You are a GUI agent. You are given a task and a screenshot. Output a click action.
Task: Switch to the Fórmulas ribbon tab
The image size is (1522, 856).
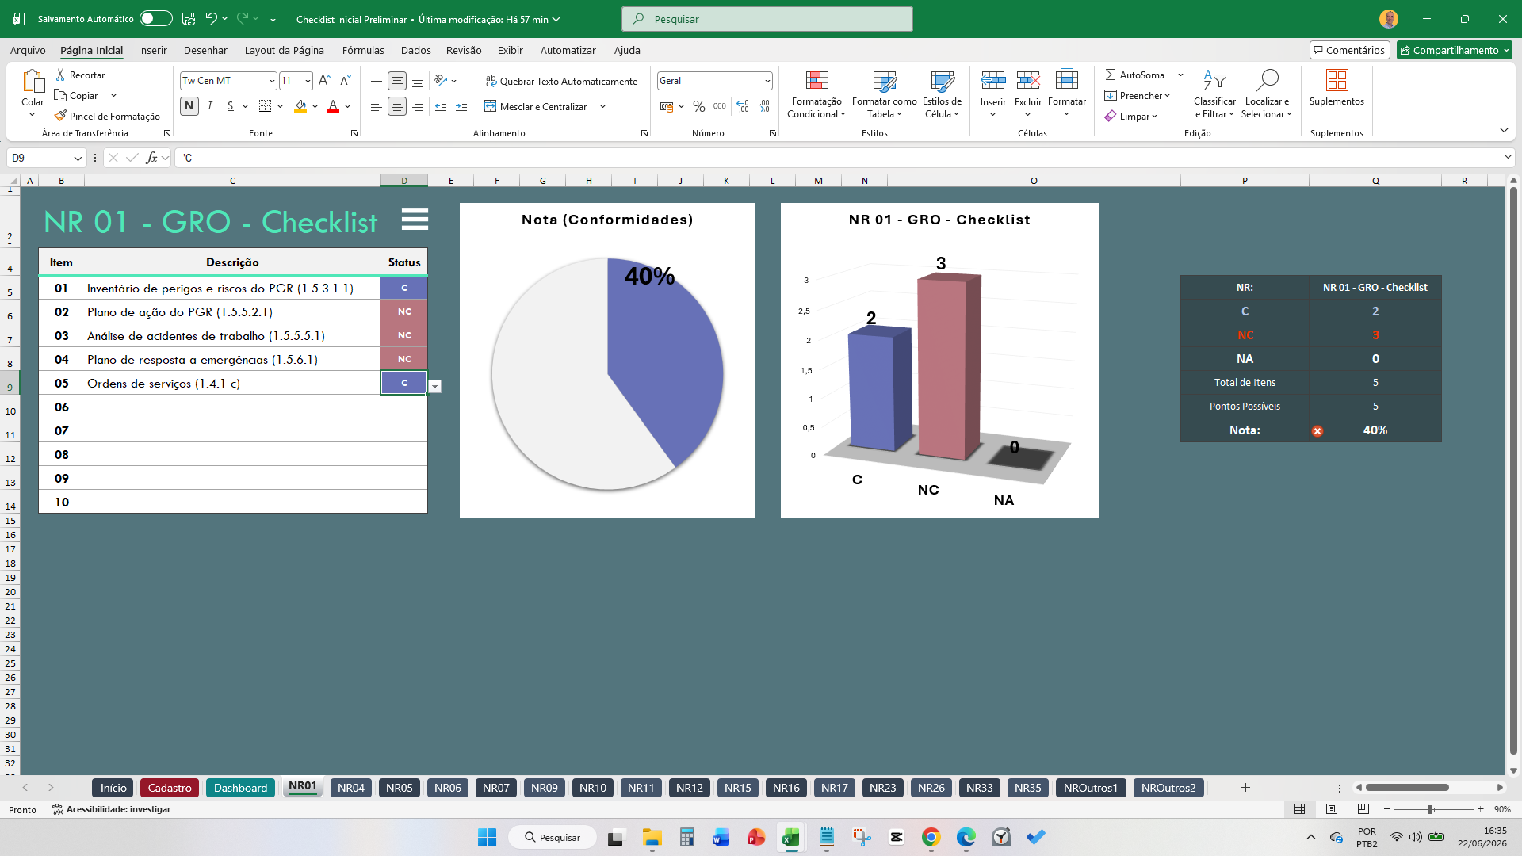pyautogui.click(x=363, y=50)
